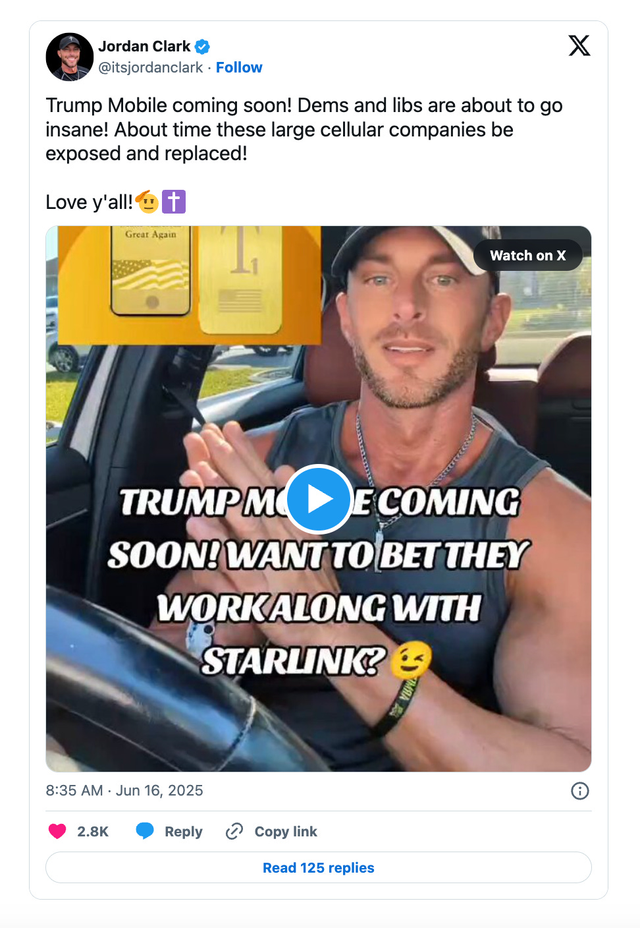
Task: Click the Reply text label
Action: [184, 832]
